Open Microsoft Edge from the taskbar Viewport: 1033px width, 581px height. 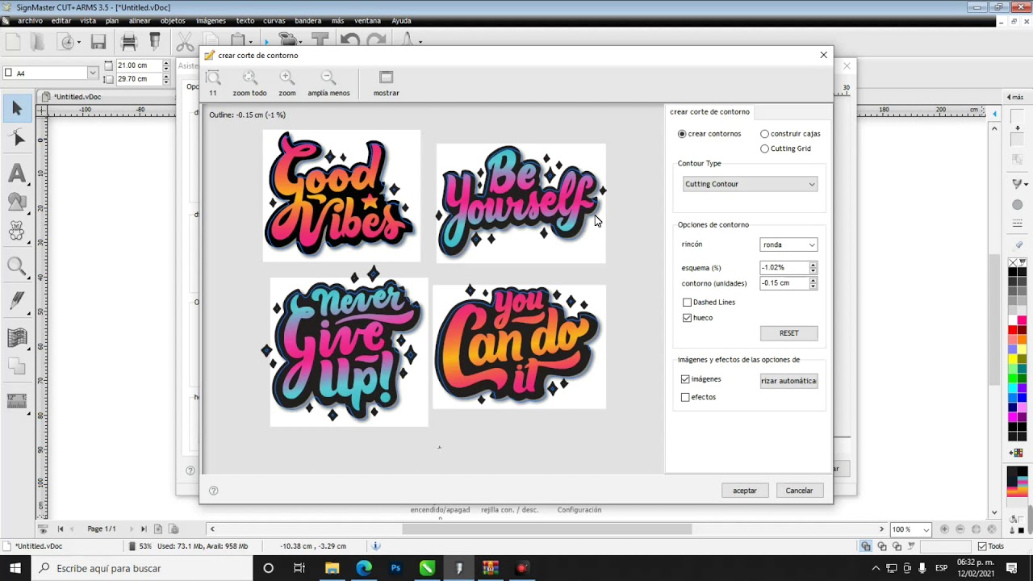364,568
